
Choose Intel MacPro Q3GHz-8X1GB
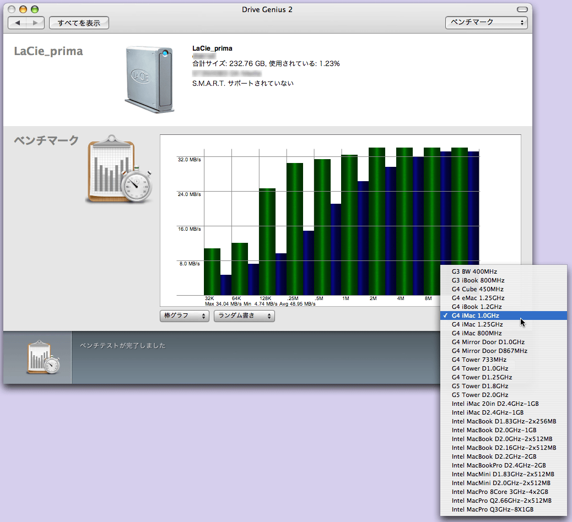504,509
